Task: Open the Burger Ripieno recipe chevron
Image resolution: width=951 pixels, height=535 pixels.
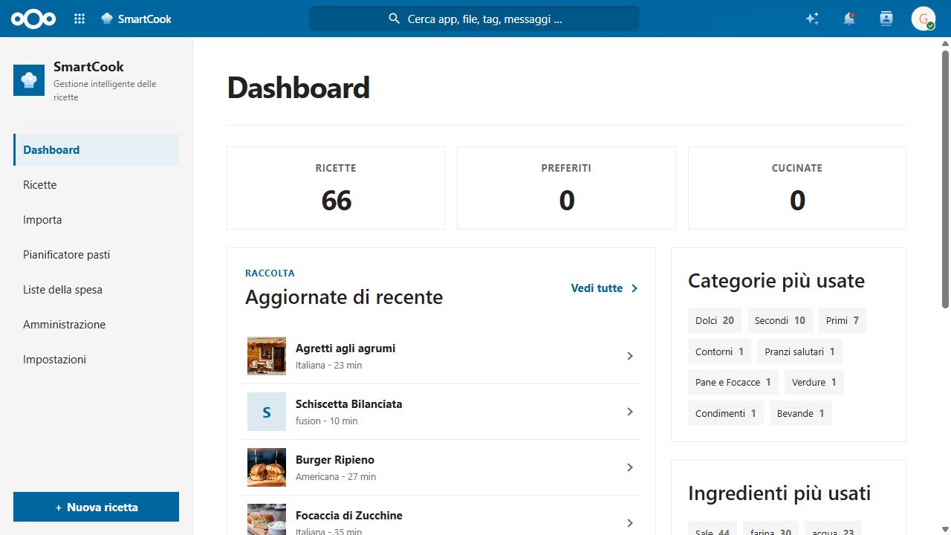Action: tap(630, 467)
